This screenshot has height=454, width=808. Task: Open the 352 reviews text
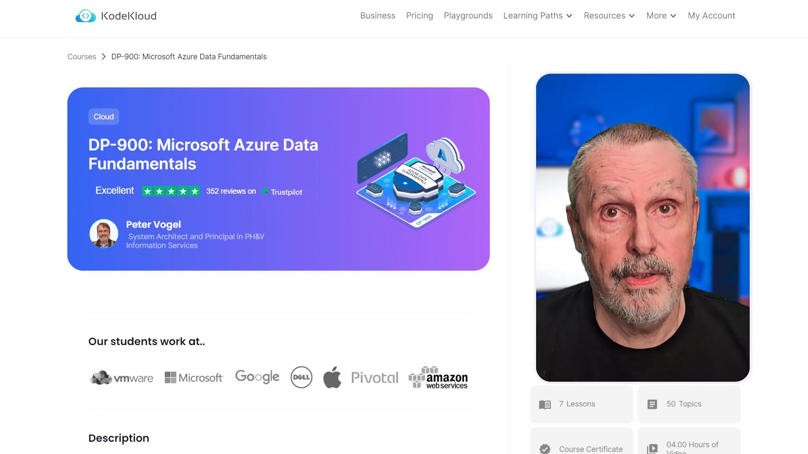pos(231,191)
